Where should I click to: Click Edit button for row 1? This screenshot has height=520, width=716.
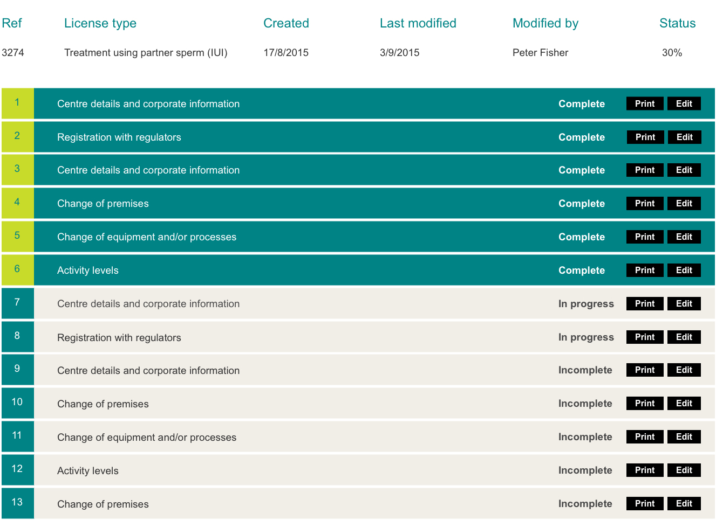[x=684, y=103]
